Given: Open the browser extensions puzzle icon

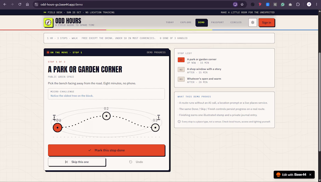Looking at the screenshot, I should tap(298, 4).
